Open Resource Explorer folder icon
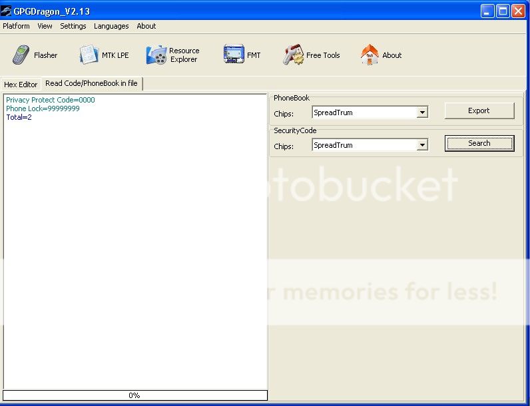 click(x=156, y=55)
